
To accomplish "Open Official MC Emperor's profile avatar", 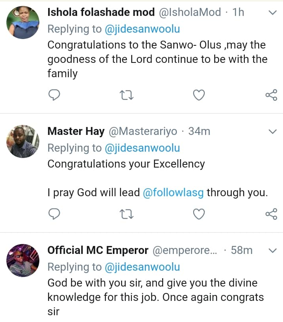I will (23, 260).
